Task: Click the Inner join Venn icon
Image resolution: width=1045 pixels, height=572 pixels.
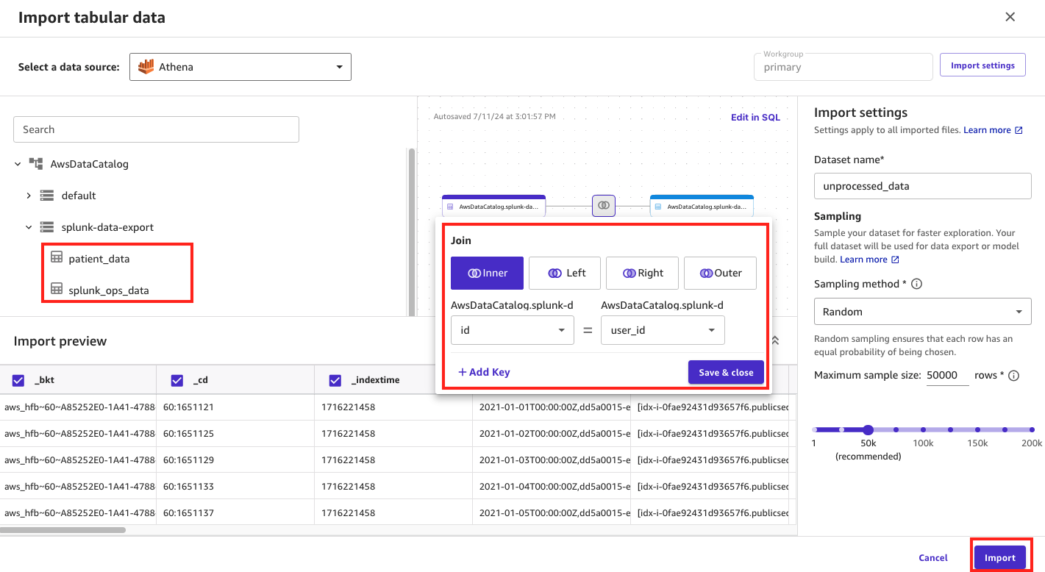Action: point(474,273)
